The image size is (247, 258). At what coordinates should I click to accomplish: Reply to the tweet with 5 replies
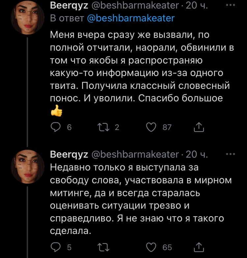(x=56, y=247)
